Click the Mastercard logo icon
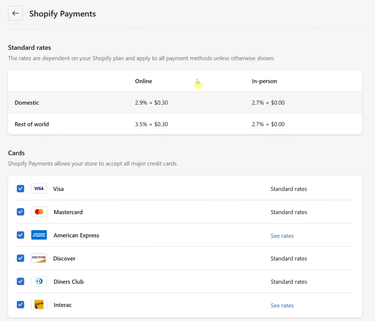 pyautogui.click(x=39, y=212)
